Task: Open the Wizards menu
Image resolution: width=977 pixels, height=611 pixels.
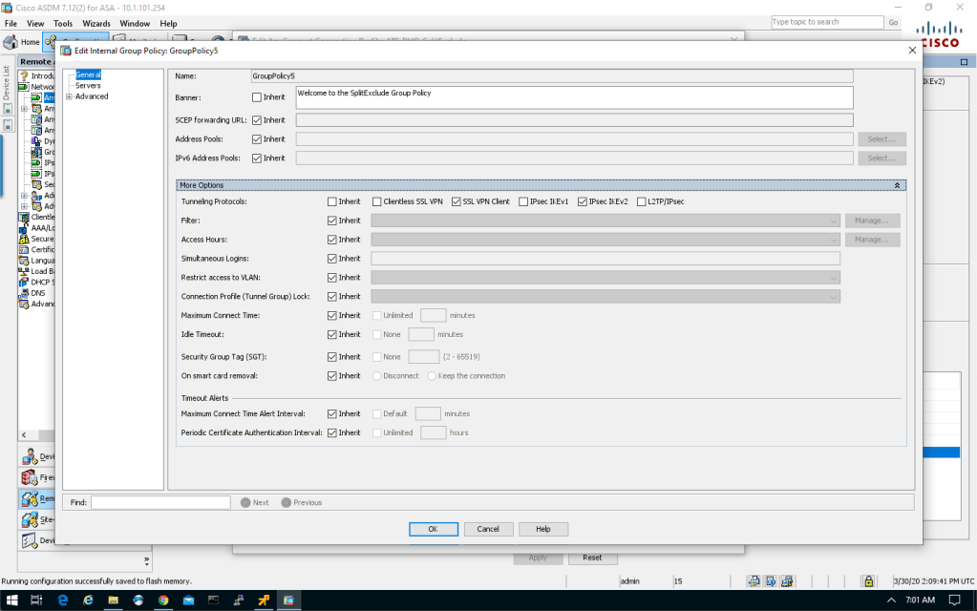Action: pos(96,23)
